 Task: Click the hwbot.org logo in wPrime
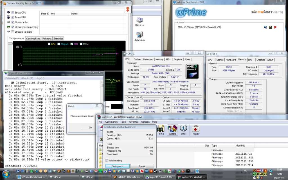pyautogui.click(x=267, y=12)
